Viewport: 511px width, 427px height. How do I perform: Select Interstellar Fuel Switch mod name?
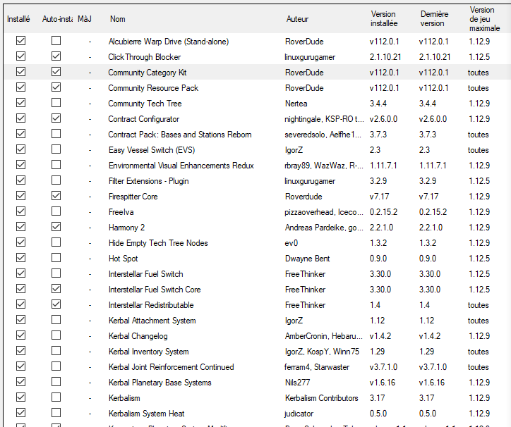[x=145, y=274]
